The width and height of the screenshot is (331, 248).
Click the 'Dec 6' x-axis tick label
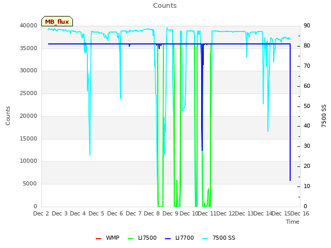[115, 213]
